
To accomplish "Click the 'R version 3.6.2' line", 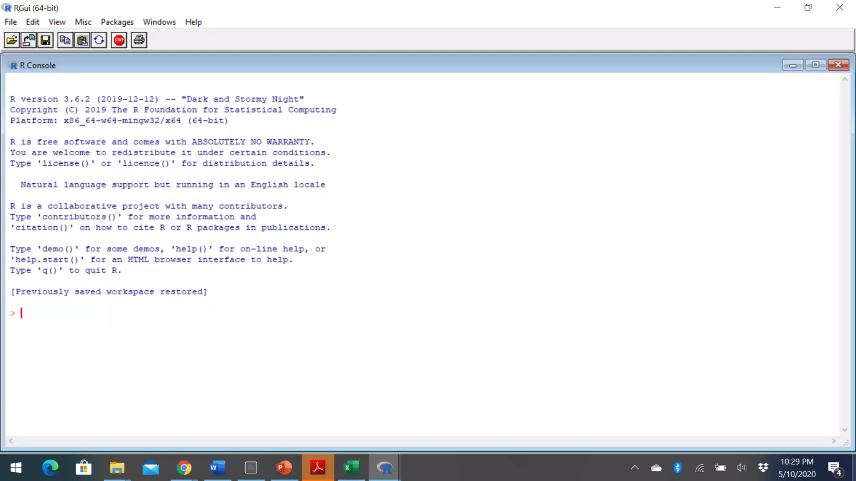I will (x=157, y=99).
